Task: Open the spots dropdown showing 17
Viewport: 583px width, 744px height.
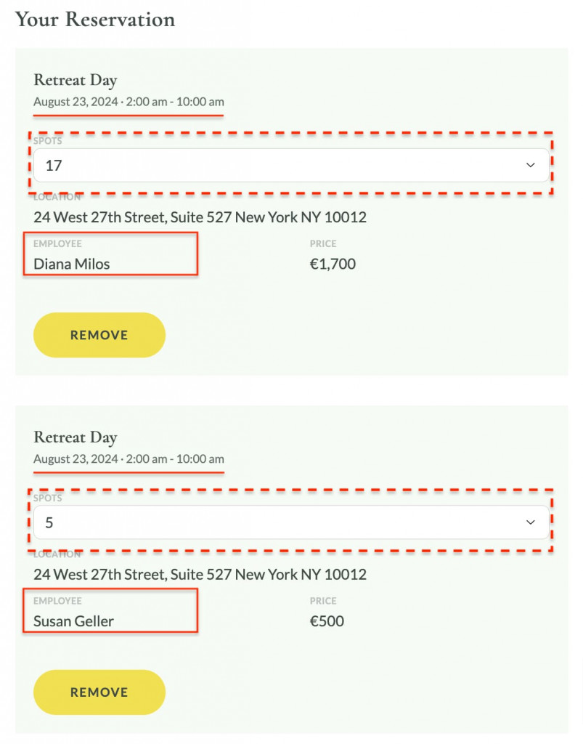Action: pos(291,165)
